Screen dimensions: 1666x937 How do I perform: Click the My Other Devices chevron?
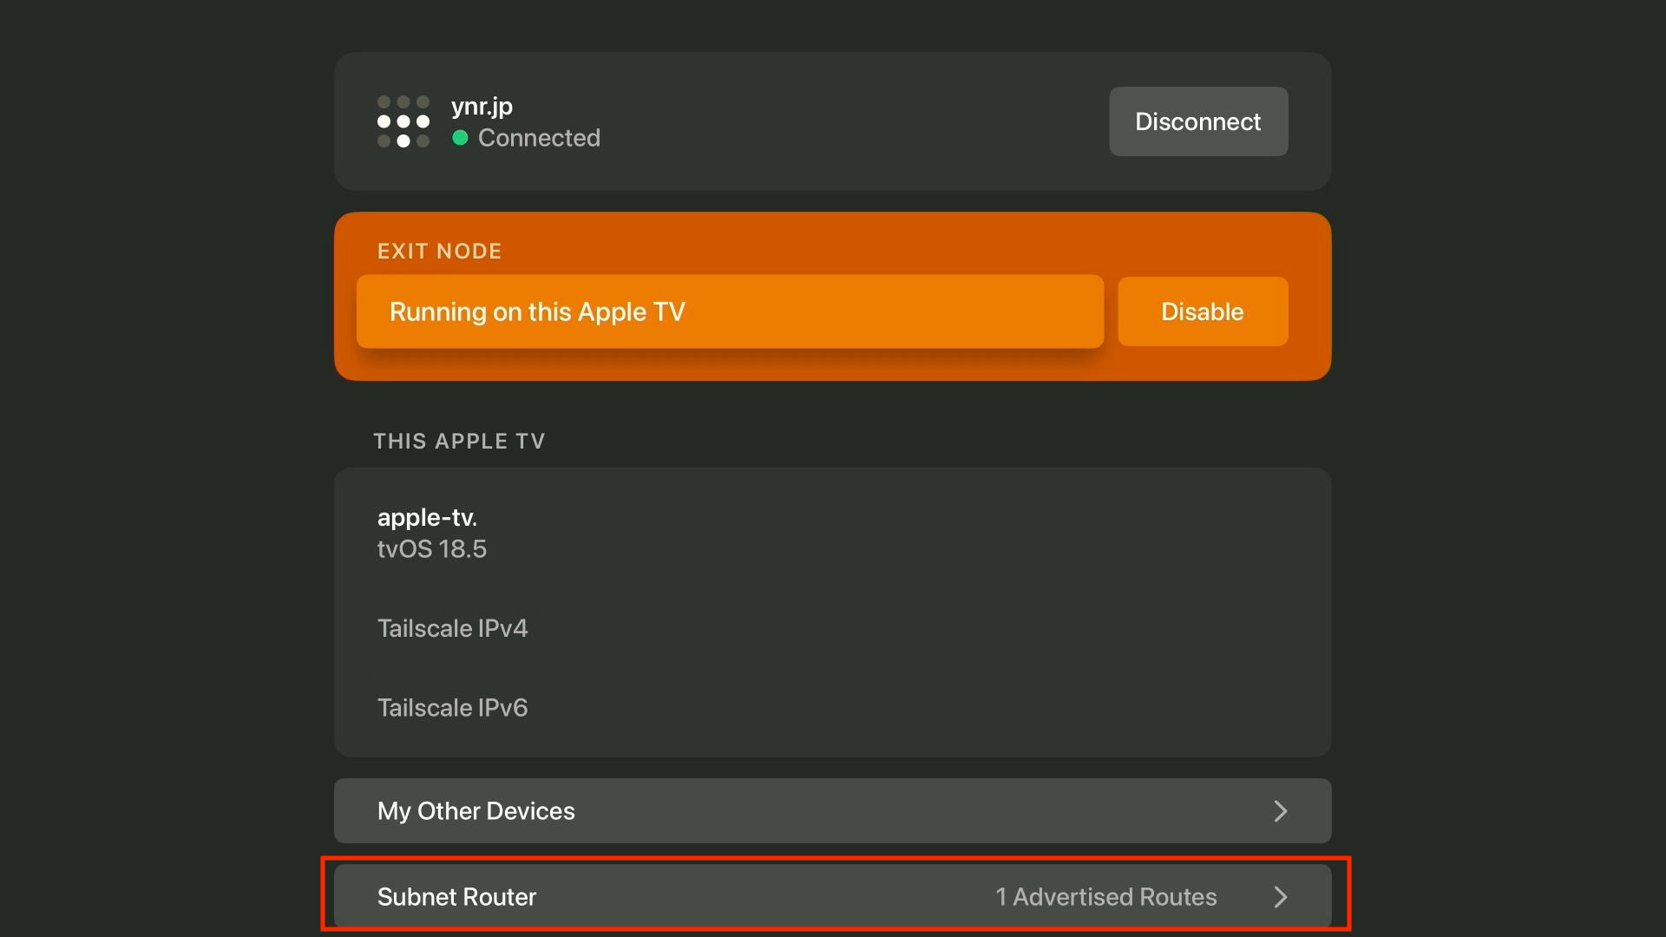[1280, 811]
